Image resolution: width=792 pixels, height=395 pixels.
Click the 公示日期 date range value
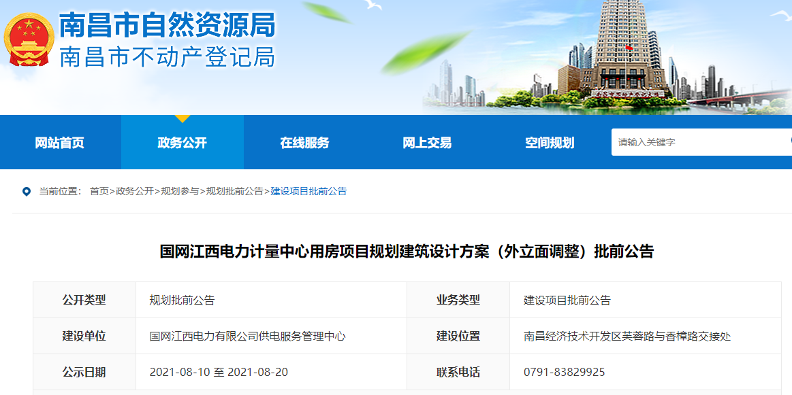(x=219, y=373)
